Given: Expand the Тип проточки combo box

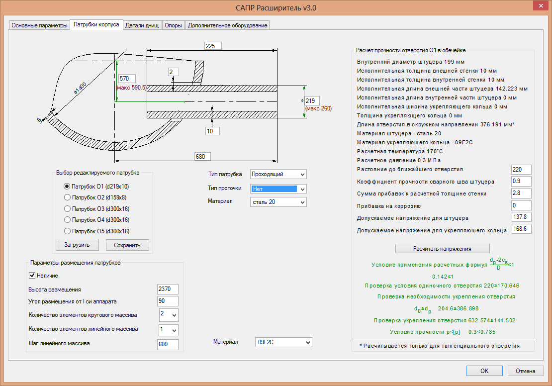Looking at the screenshot, I should pos(302,189).
